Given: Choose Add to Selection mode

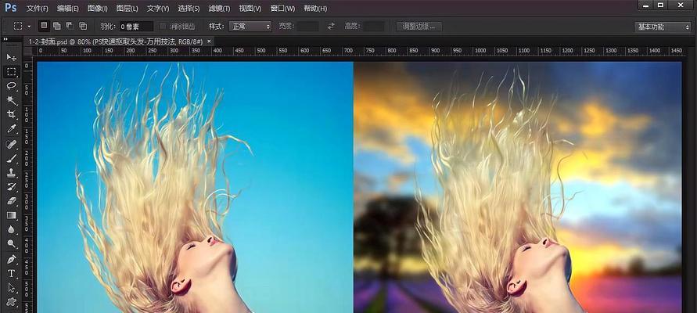Looking at the screenshot, I should pos(57,26).
